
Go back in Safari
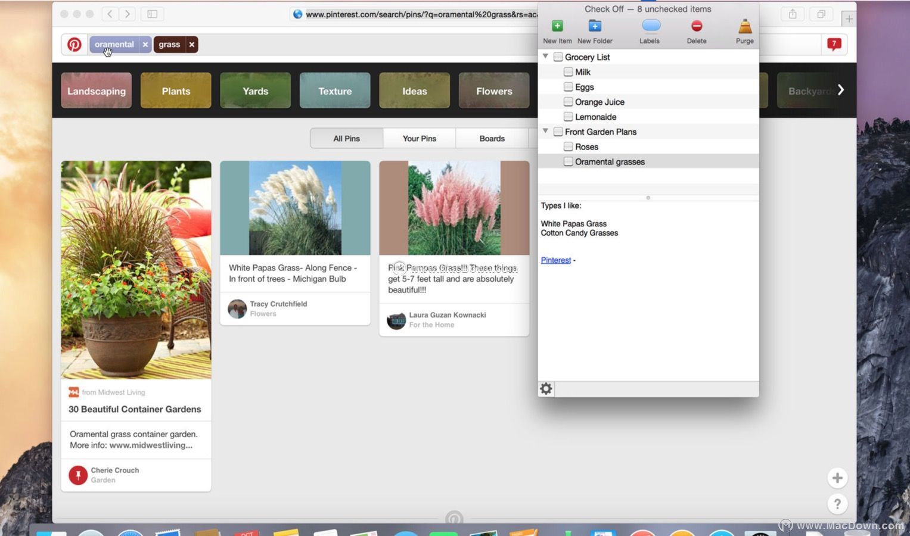(110, 14)
